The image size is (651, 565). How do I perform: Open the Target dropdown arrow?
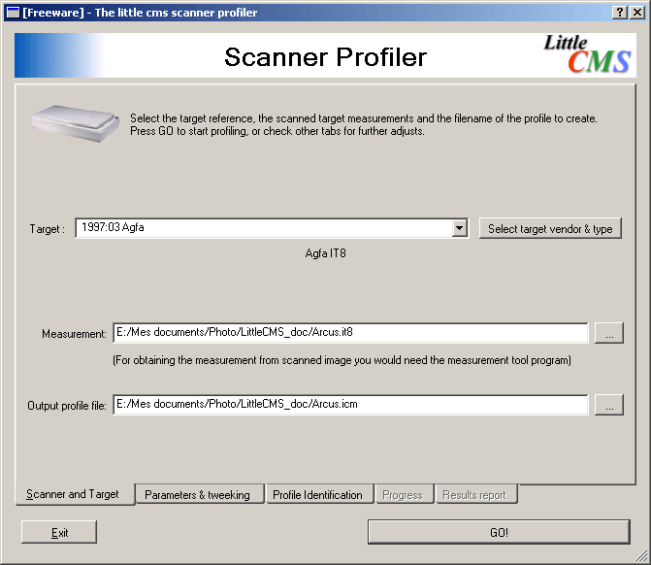(x=459, y=228)
